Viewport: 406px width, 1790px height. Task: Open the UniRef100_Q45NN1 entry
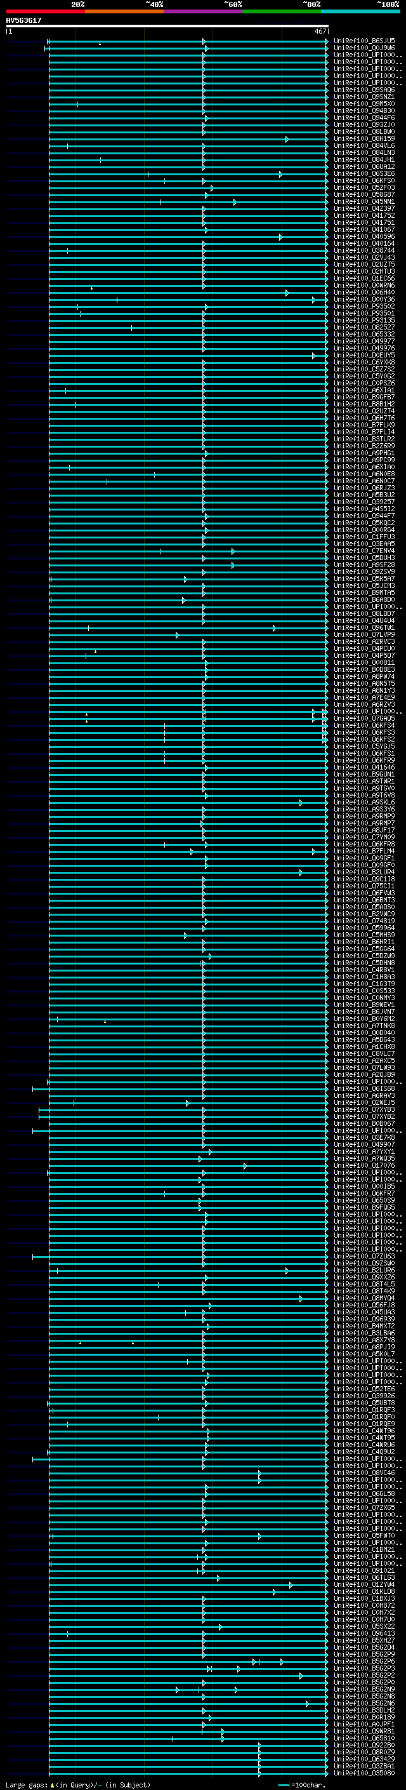[364, 201]
